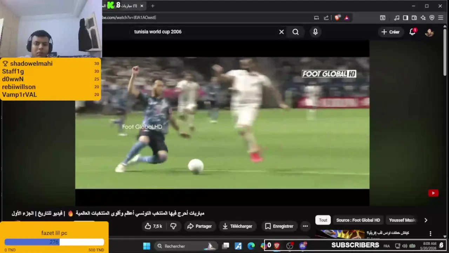Open the first suggested video thumbnail
The image size is (449, 253).
pyautogui.click(x=340, y=234)
